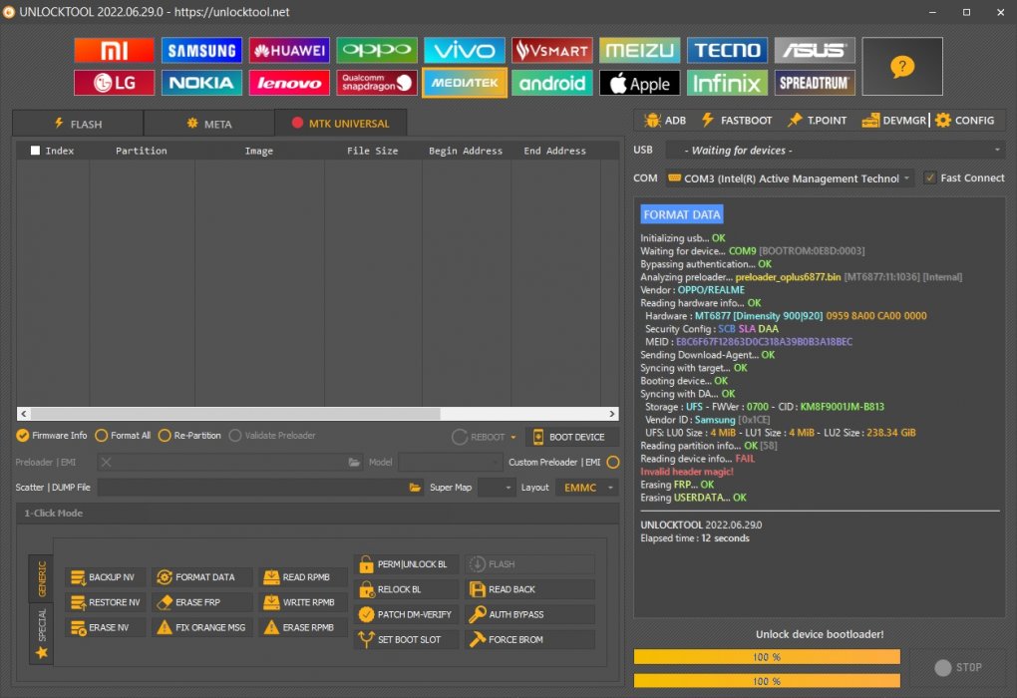Switch to the META tab
The width and height of the screenshot is (1017, 698).
(x=208, y=124)
